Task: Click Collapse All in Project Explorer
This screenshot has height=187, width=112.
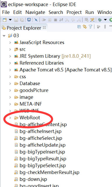Action: click(79, 27)
